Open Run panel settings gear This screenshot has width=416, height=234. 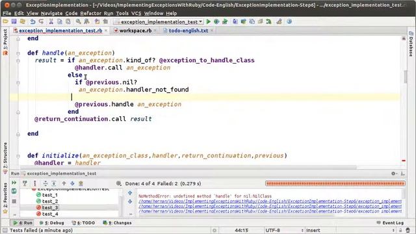393,174
